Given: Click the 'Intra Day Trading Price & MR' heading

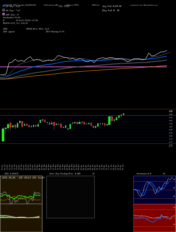Looking at the screenshot, I should (x=65, y=174).
